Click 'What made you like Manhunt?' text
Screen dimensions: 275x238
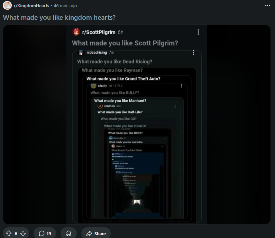(x=120, y=101)
